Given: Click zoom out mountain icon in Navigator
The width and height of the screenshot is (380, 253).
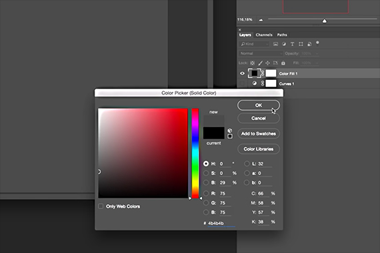Looking at the screenshot, I should (261, 20).
